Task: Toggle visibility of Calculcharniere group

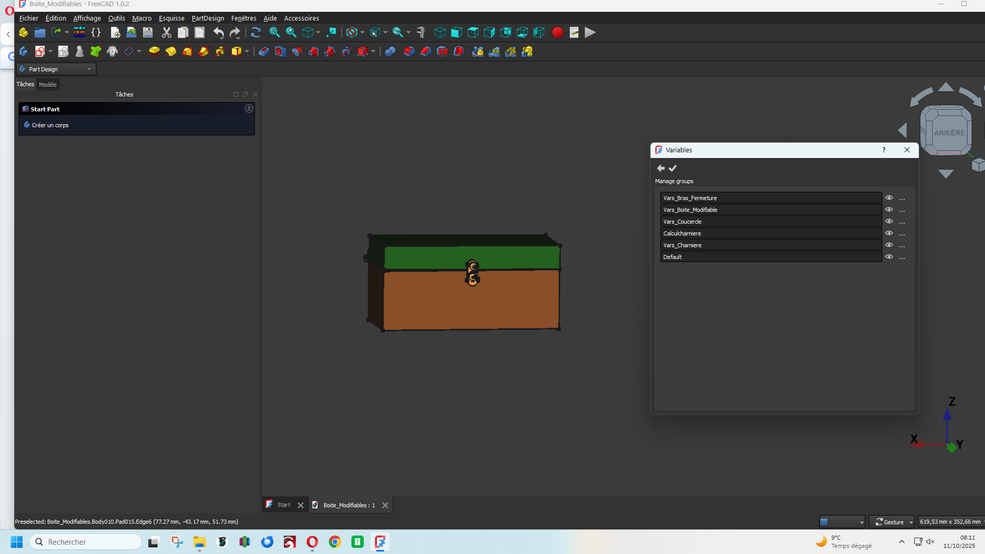Action: [x=889, y=233]
